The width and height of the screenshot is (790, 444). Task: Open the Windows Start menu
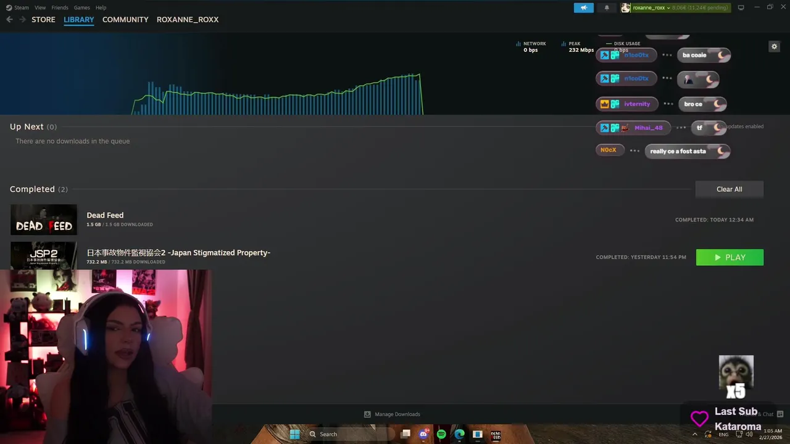294,434
